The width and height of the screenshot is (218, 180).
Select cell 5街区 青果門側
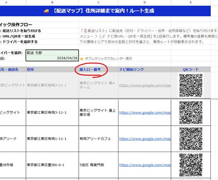pos(99,165)
